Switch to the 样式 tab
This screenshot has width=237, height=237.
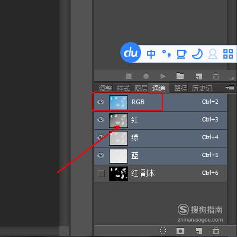[x=123, y=88]
